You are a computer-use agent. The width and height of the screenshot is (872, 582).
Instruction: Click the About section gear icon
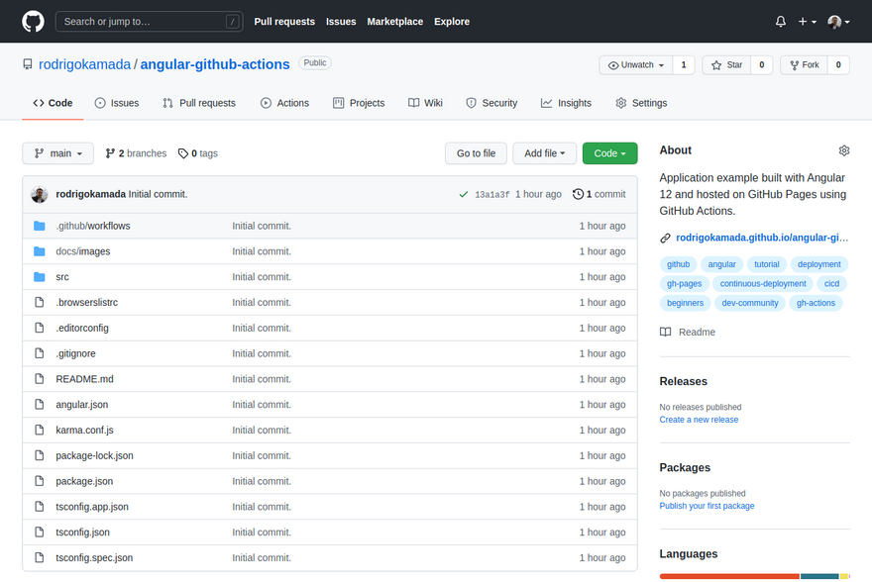pyautogui.click(x=844, y=150)
